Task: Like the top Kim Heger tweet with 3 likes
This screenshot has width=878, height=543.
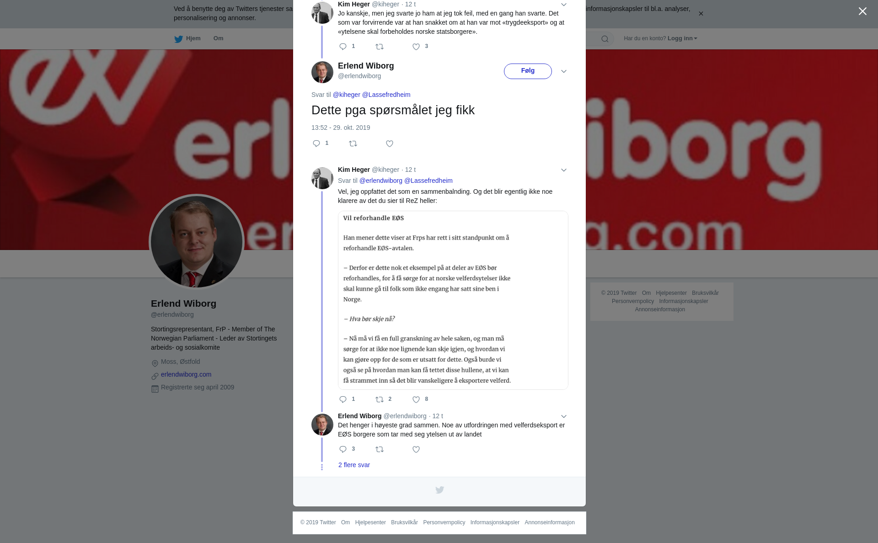Action: pyautogui.click(x=416, y=47)
